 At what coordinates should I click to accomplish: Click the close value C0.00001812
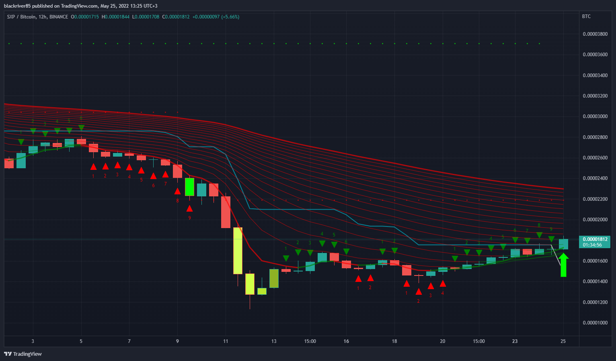[176, 17]
